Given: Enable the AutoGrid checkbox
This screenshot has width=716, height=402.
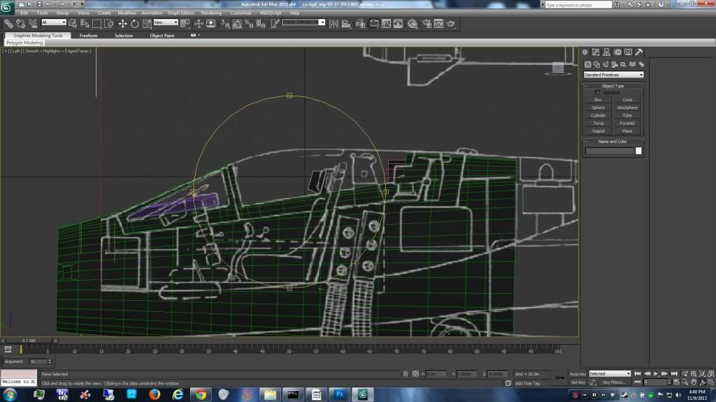Looking at the screenshot, I should pos(597,92).
